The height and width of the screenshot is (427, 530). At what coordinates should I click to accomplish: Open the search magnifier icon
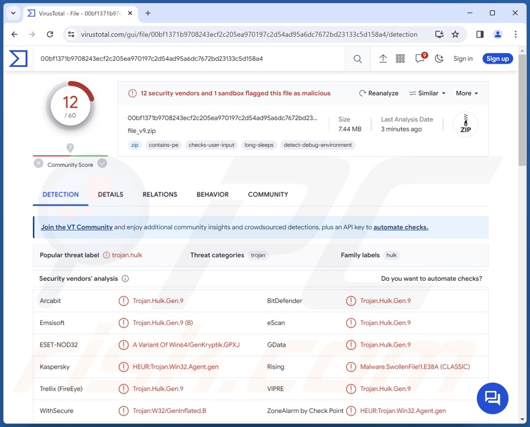click(358, 59)
